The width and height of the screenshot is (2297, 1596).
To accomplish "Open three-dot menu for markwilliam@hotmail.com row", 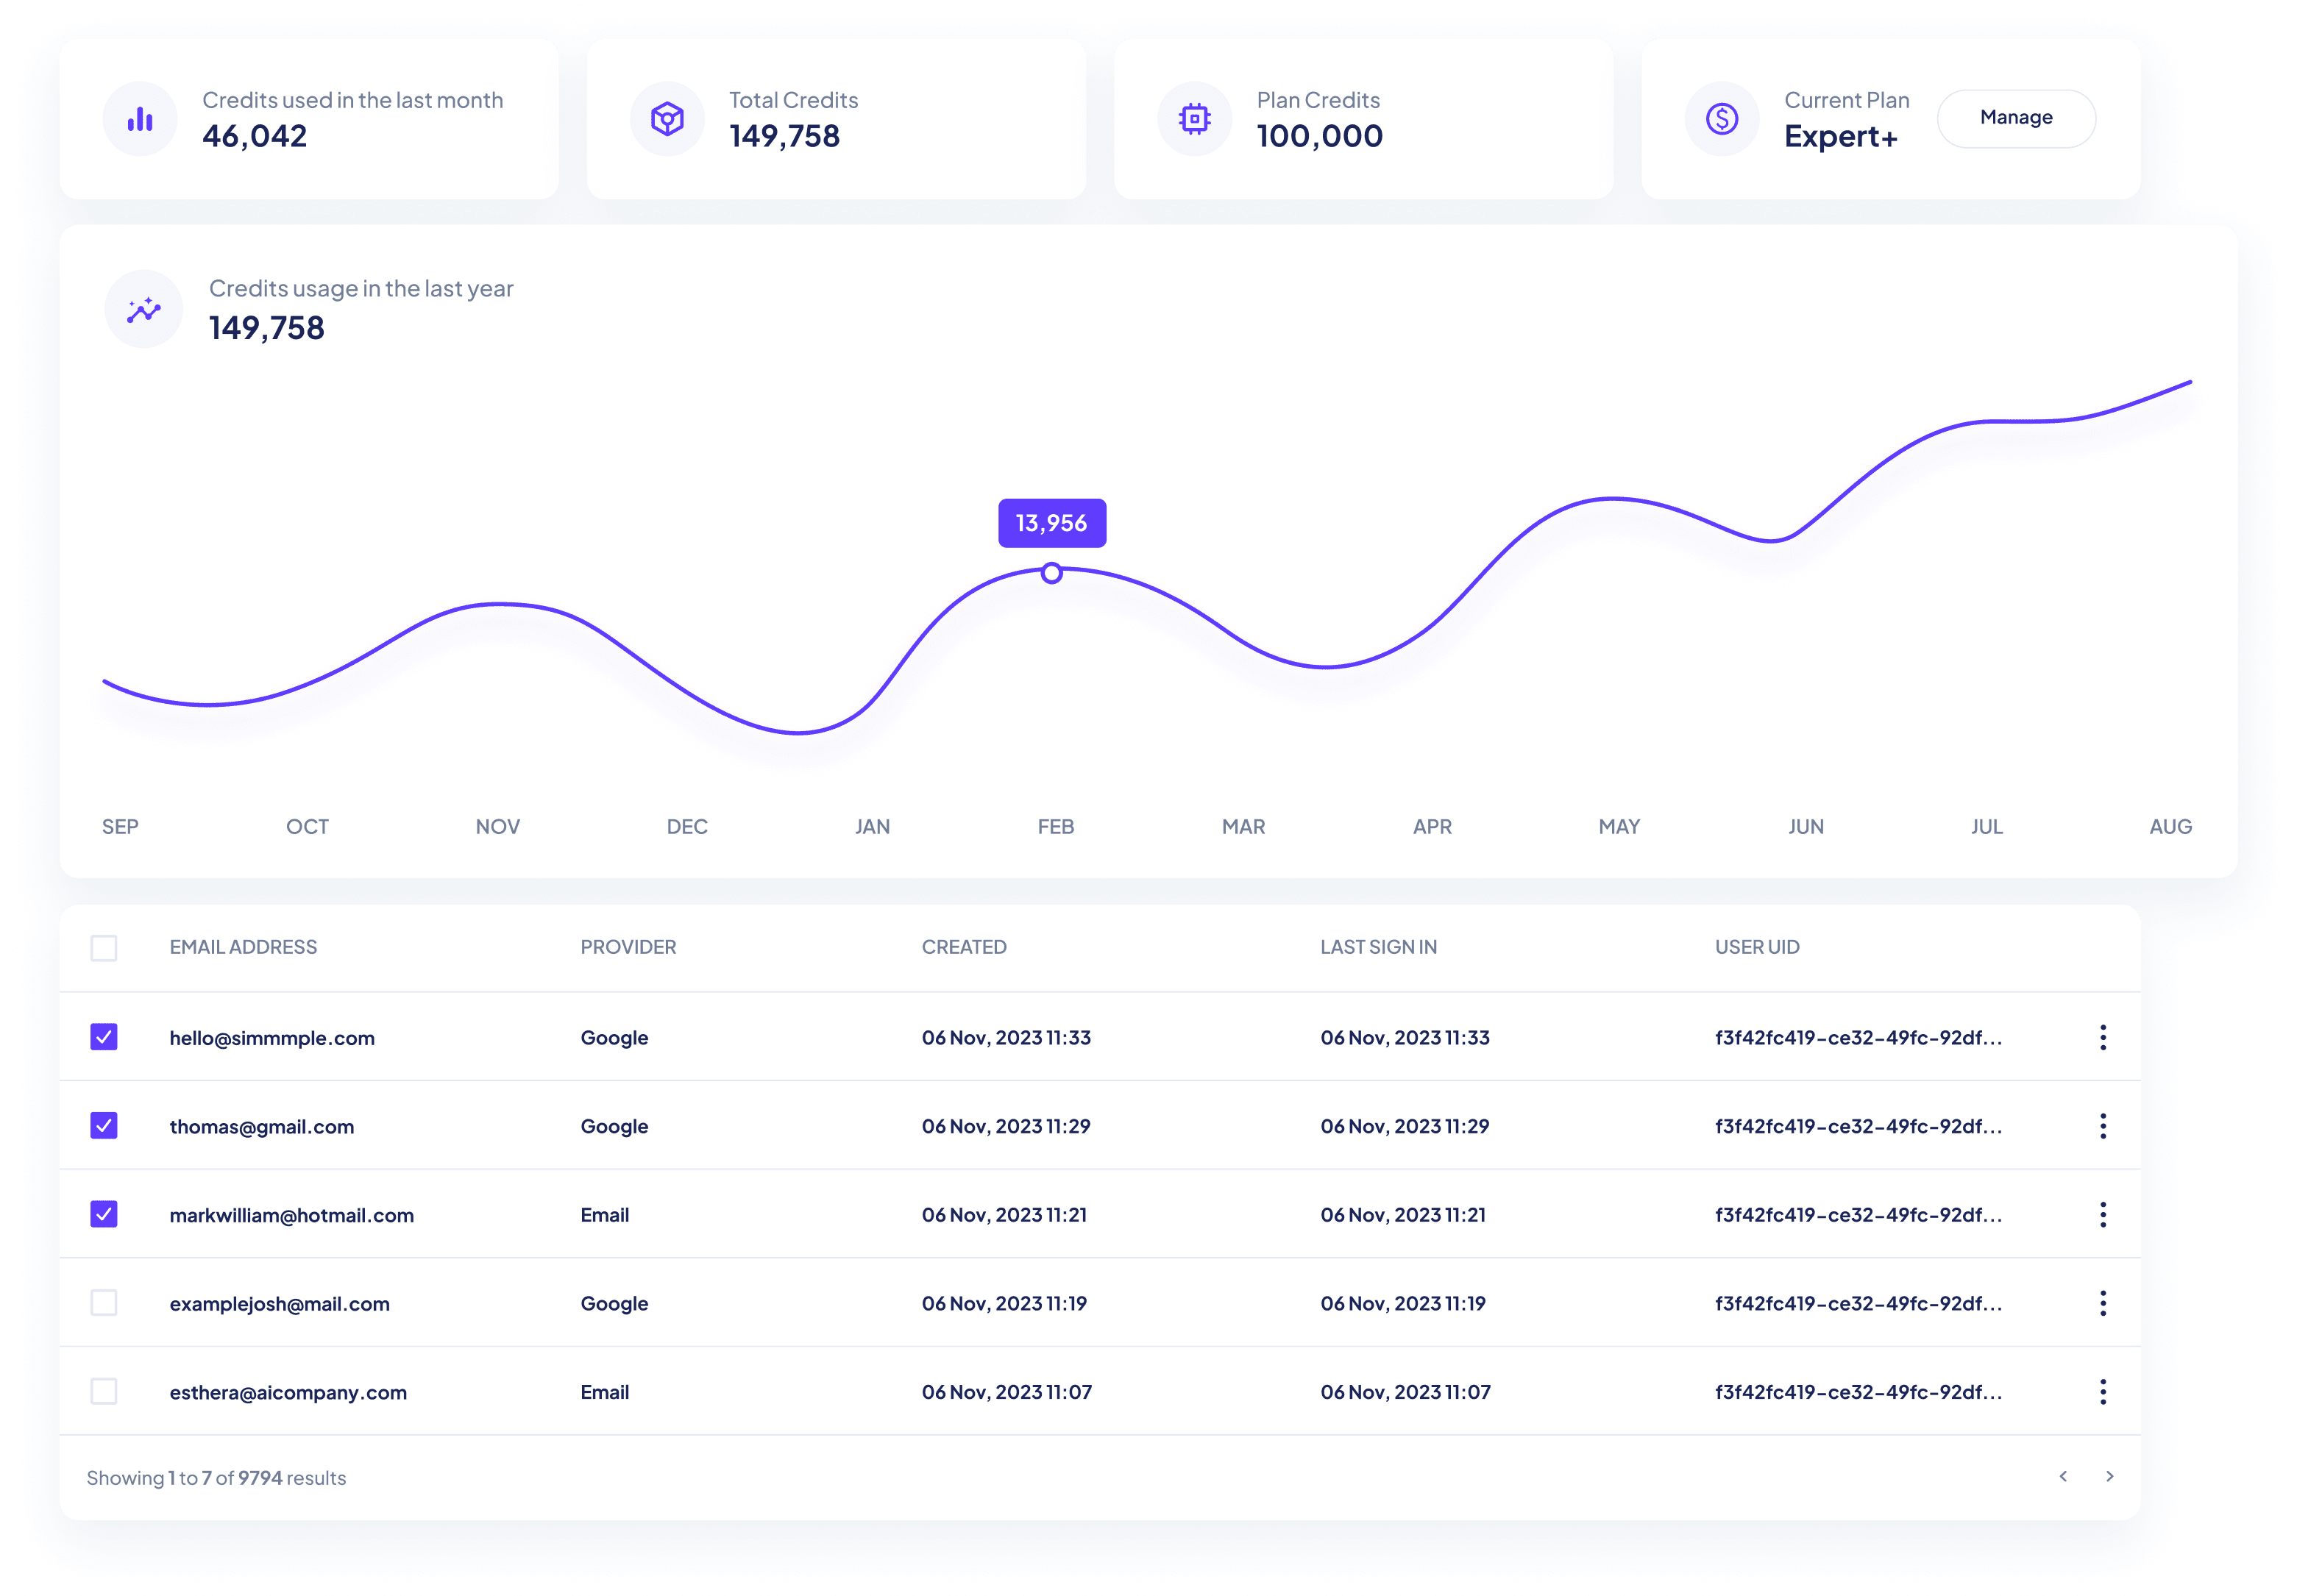I will coord(2103,1215).
